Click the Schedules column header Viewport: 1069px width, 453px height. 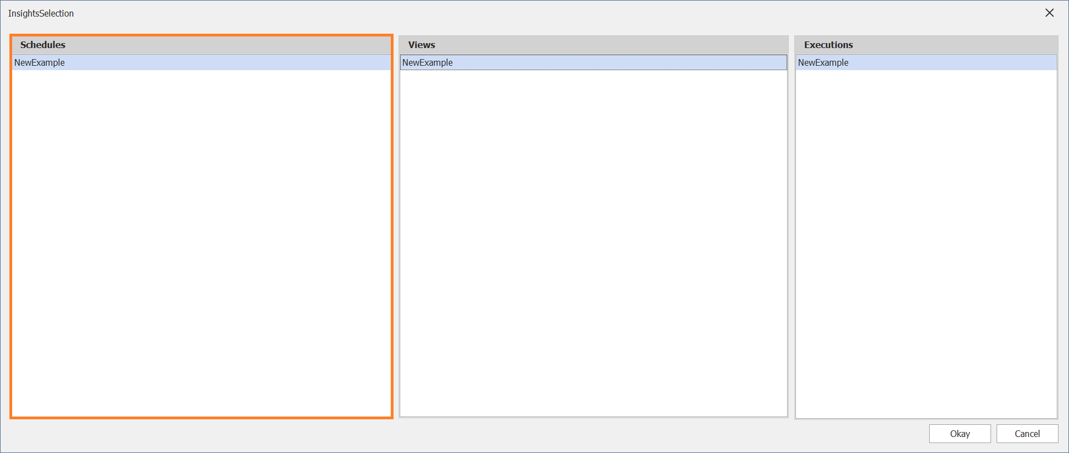(201, 45)
